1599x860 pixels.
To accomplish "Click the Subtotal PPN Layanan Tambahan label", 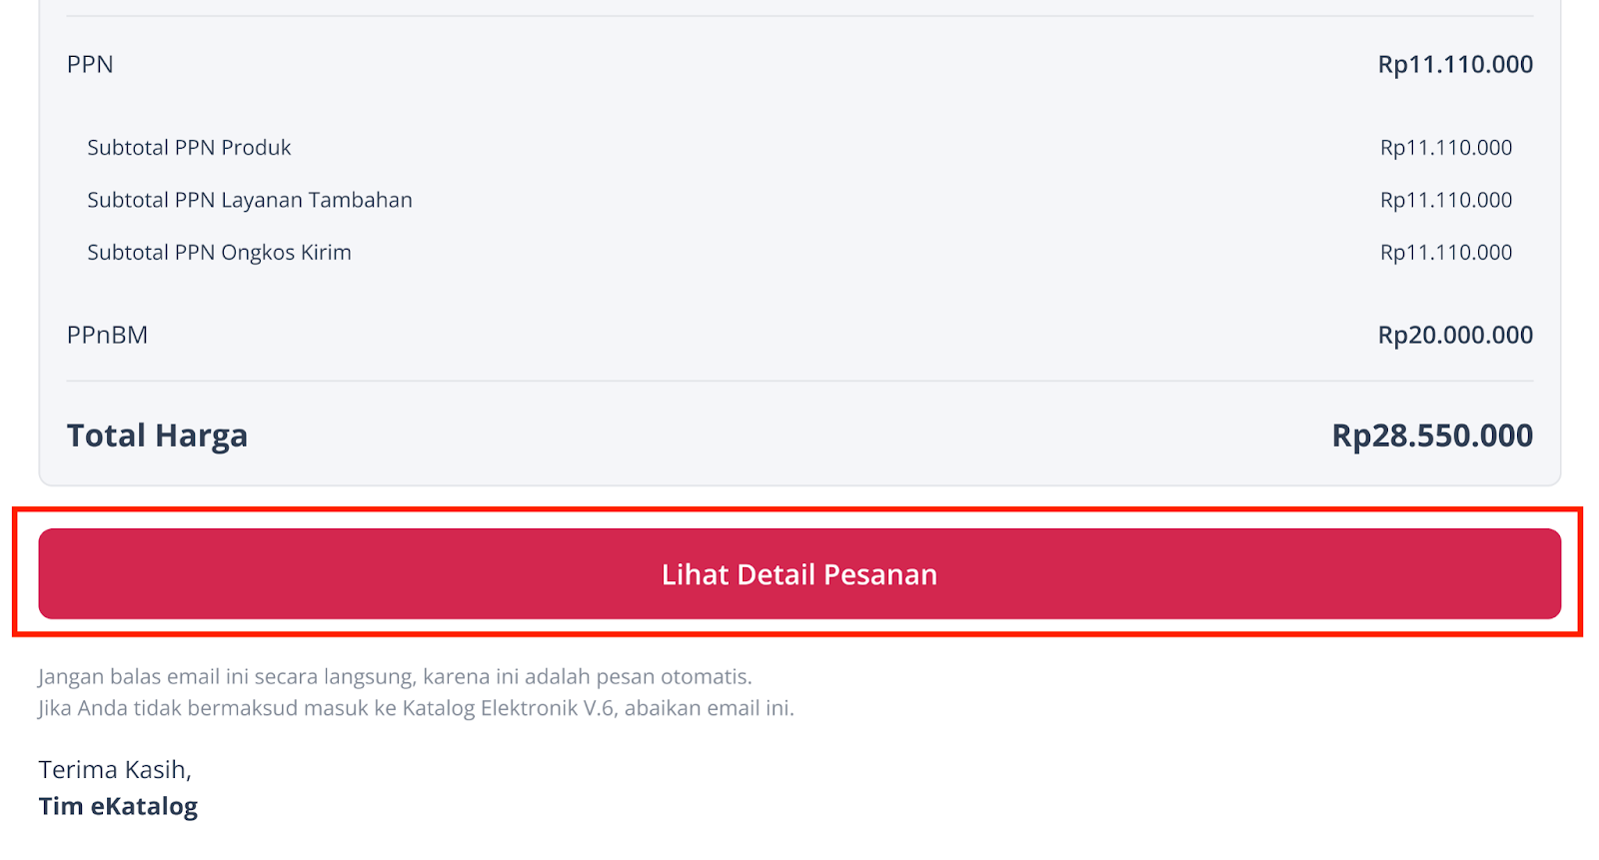I will 249,200.
